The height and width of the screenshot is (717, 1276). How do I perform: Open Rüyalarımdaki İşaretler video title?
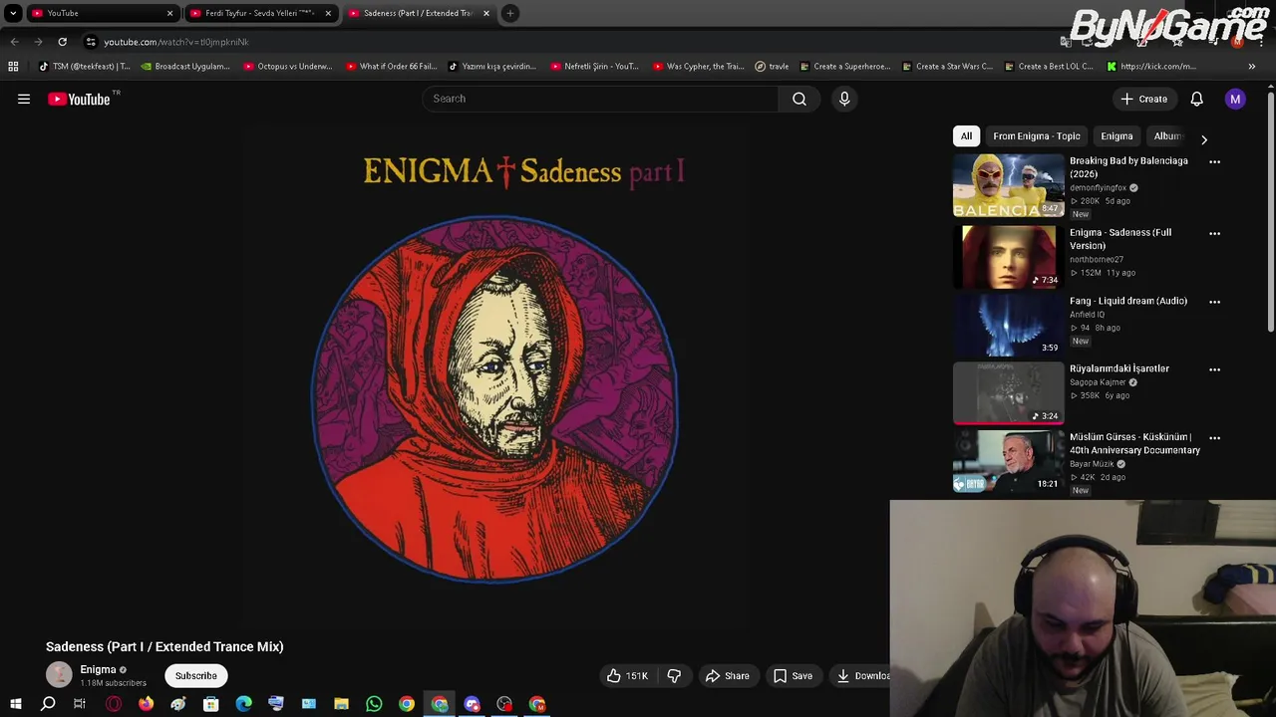coord(1119,368)
